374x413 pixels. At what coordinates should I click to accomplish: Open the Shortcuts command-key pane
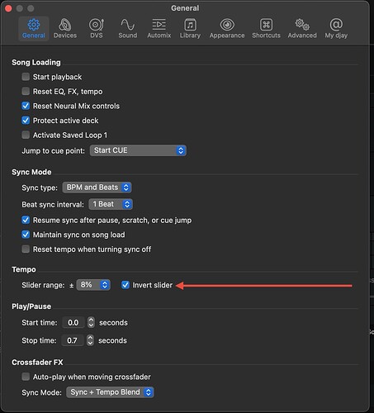coord(266,29)
